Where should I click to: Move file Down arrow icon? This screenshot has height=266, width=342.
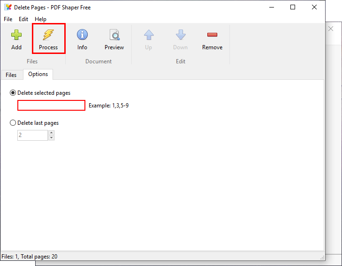coord(181,35)
